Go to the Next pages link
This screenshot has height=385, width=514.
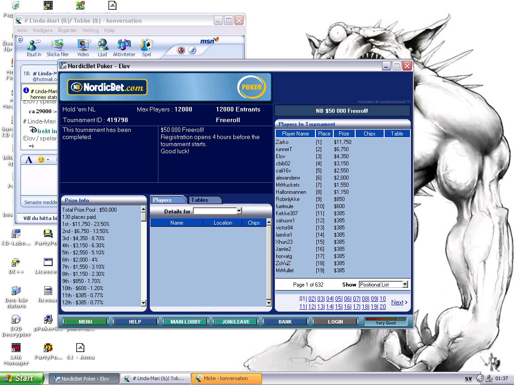pos(399,303)
